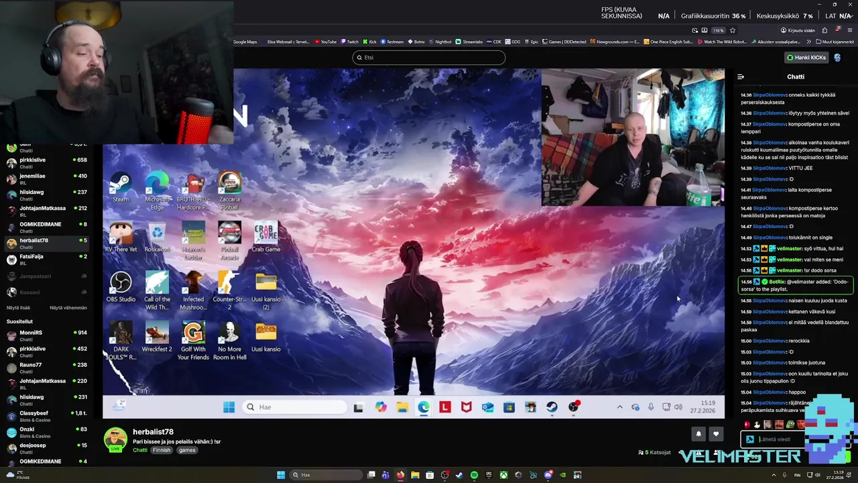The width and height of the screenshot is (858, 483).
Task: Collapse the Chatti panel with arrow icon
Action: click(x=741, y=77)
